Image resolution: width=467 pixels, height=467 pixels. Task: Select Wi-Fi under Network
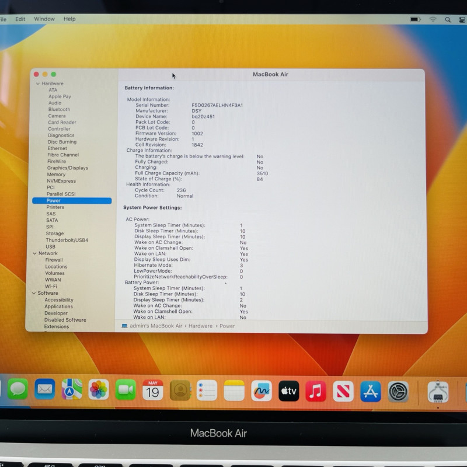51,287
